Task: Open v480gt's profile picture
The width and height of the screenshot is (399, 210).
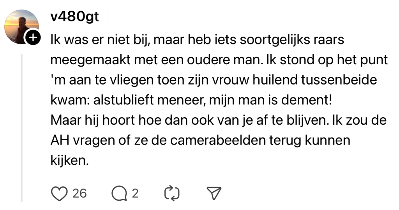Action: (x=21, y=26)
